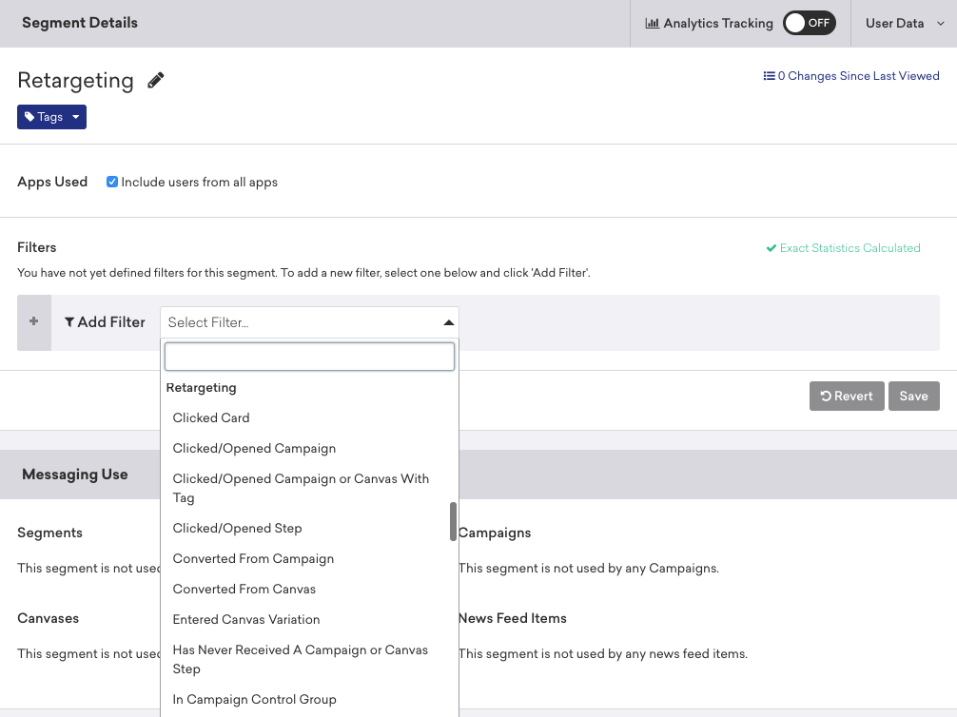Uncheck Include users from all apps
The image size is (957, 717).
(x=112, y=182)
